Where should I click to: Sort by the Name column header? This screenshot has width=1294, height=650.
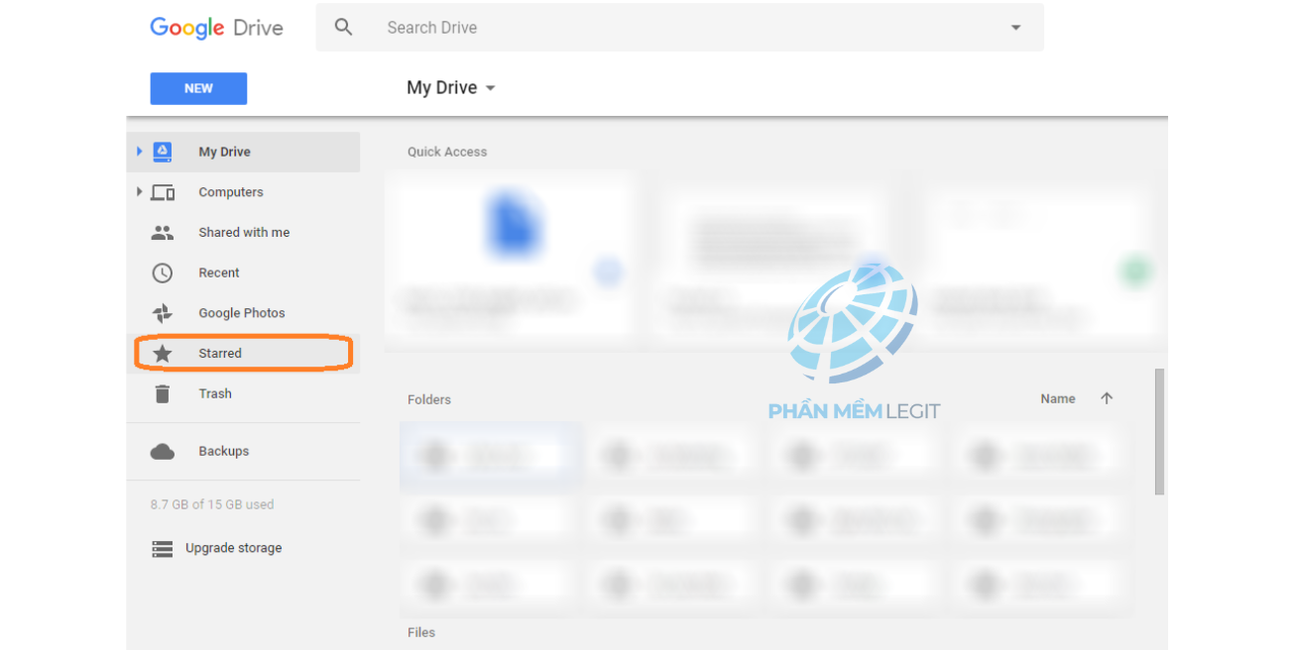click(1058, 398)
